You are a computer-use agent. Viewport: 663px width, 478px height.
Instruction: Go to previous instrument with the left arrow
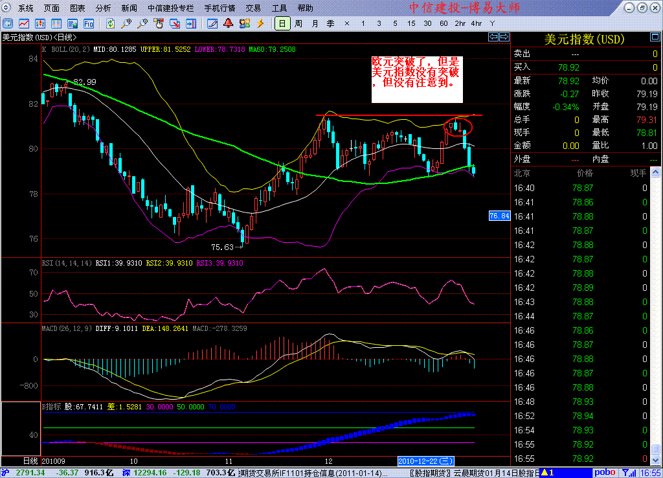493,37
